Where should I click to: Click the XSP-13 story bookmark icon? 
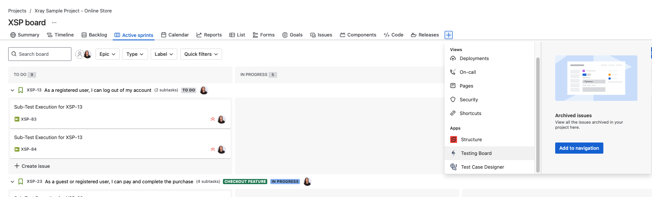pyautogui.click(x=20, y=90)
